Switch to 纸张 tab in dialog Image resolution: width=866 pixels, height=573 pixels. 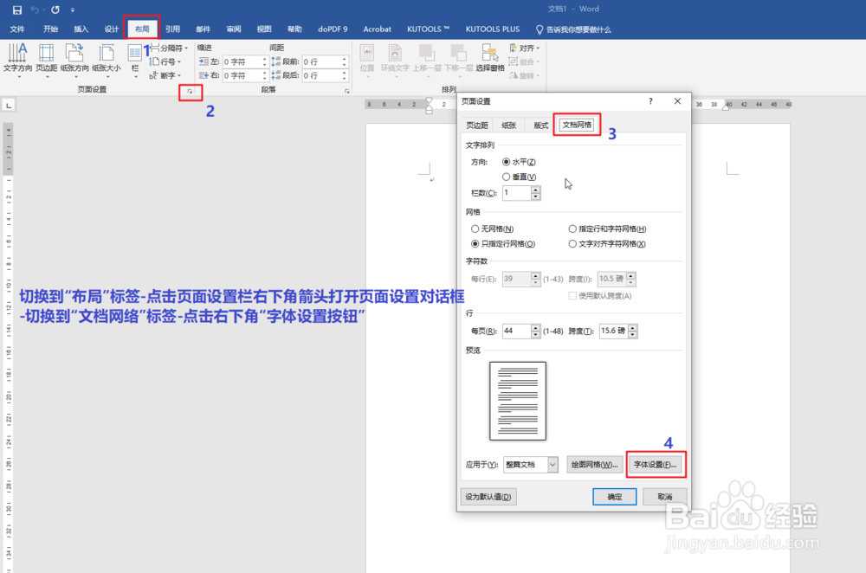508,126
